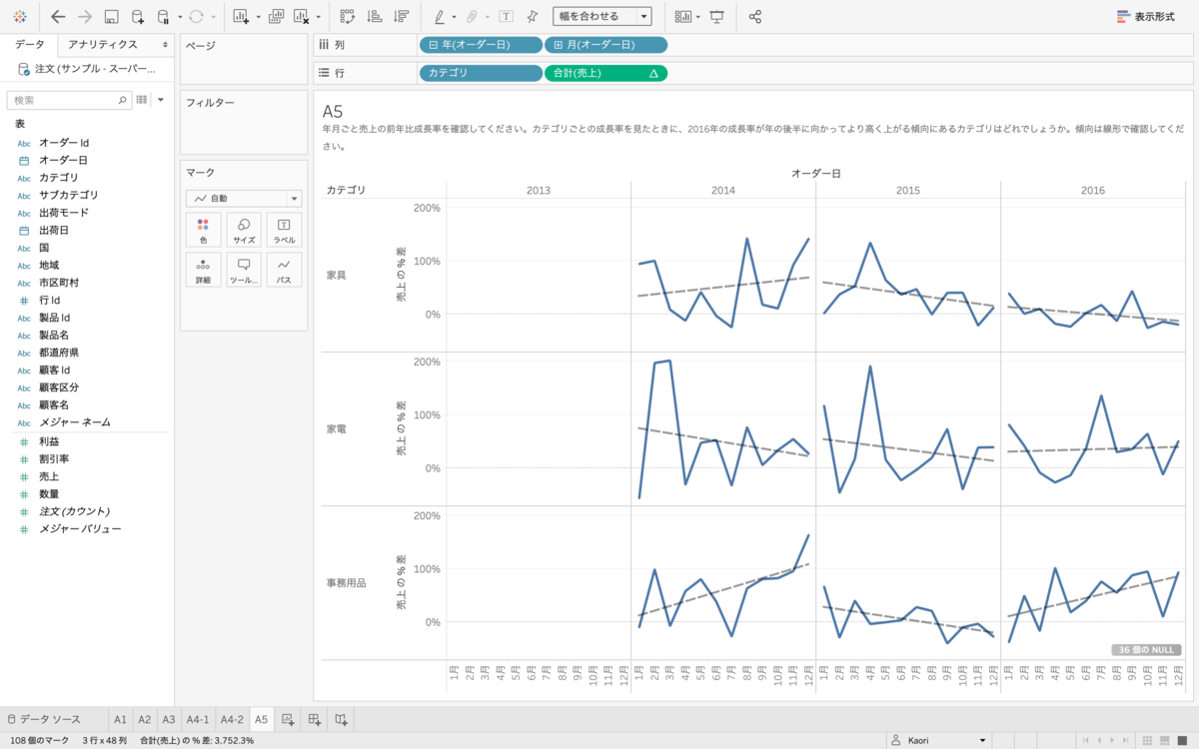This screenshot has height=749, width=1199.
Task: Click the カテゴリ pill on rows shelf
Action: pyautogui.click(x=480, y=73)
